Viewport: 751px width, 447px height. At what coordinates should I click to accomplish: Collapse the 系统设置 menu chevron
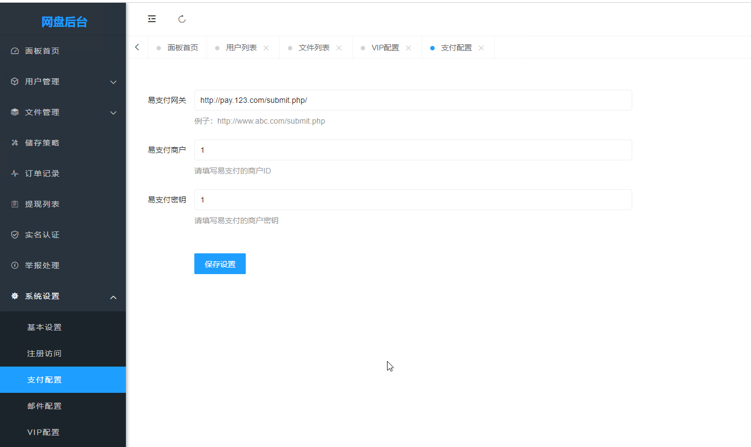(113, 297)
